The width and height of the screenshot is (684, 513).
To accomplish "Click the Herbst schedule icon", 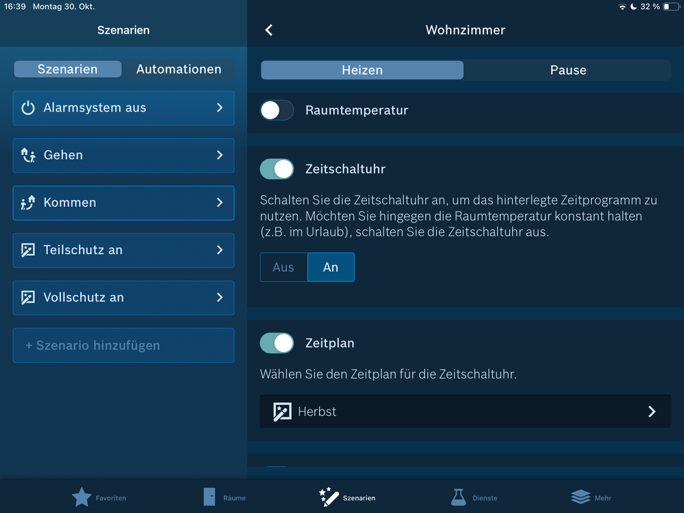I will tap(282, 412).
